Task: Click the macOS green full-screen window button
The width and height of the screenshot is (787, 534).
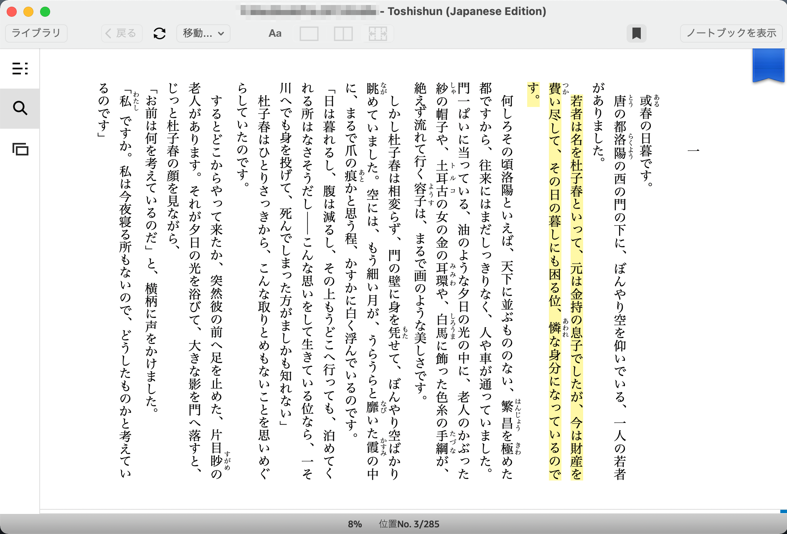Action: pos(45,12)
